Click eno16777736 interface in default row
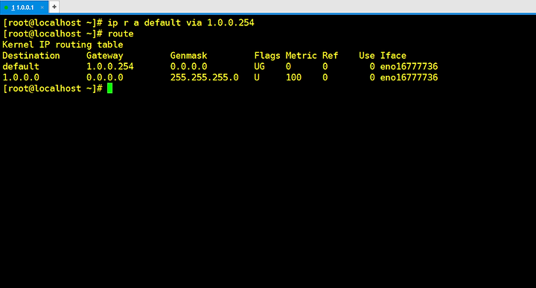Viewport: 536px width, 288px height. (409, 67)
